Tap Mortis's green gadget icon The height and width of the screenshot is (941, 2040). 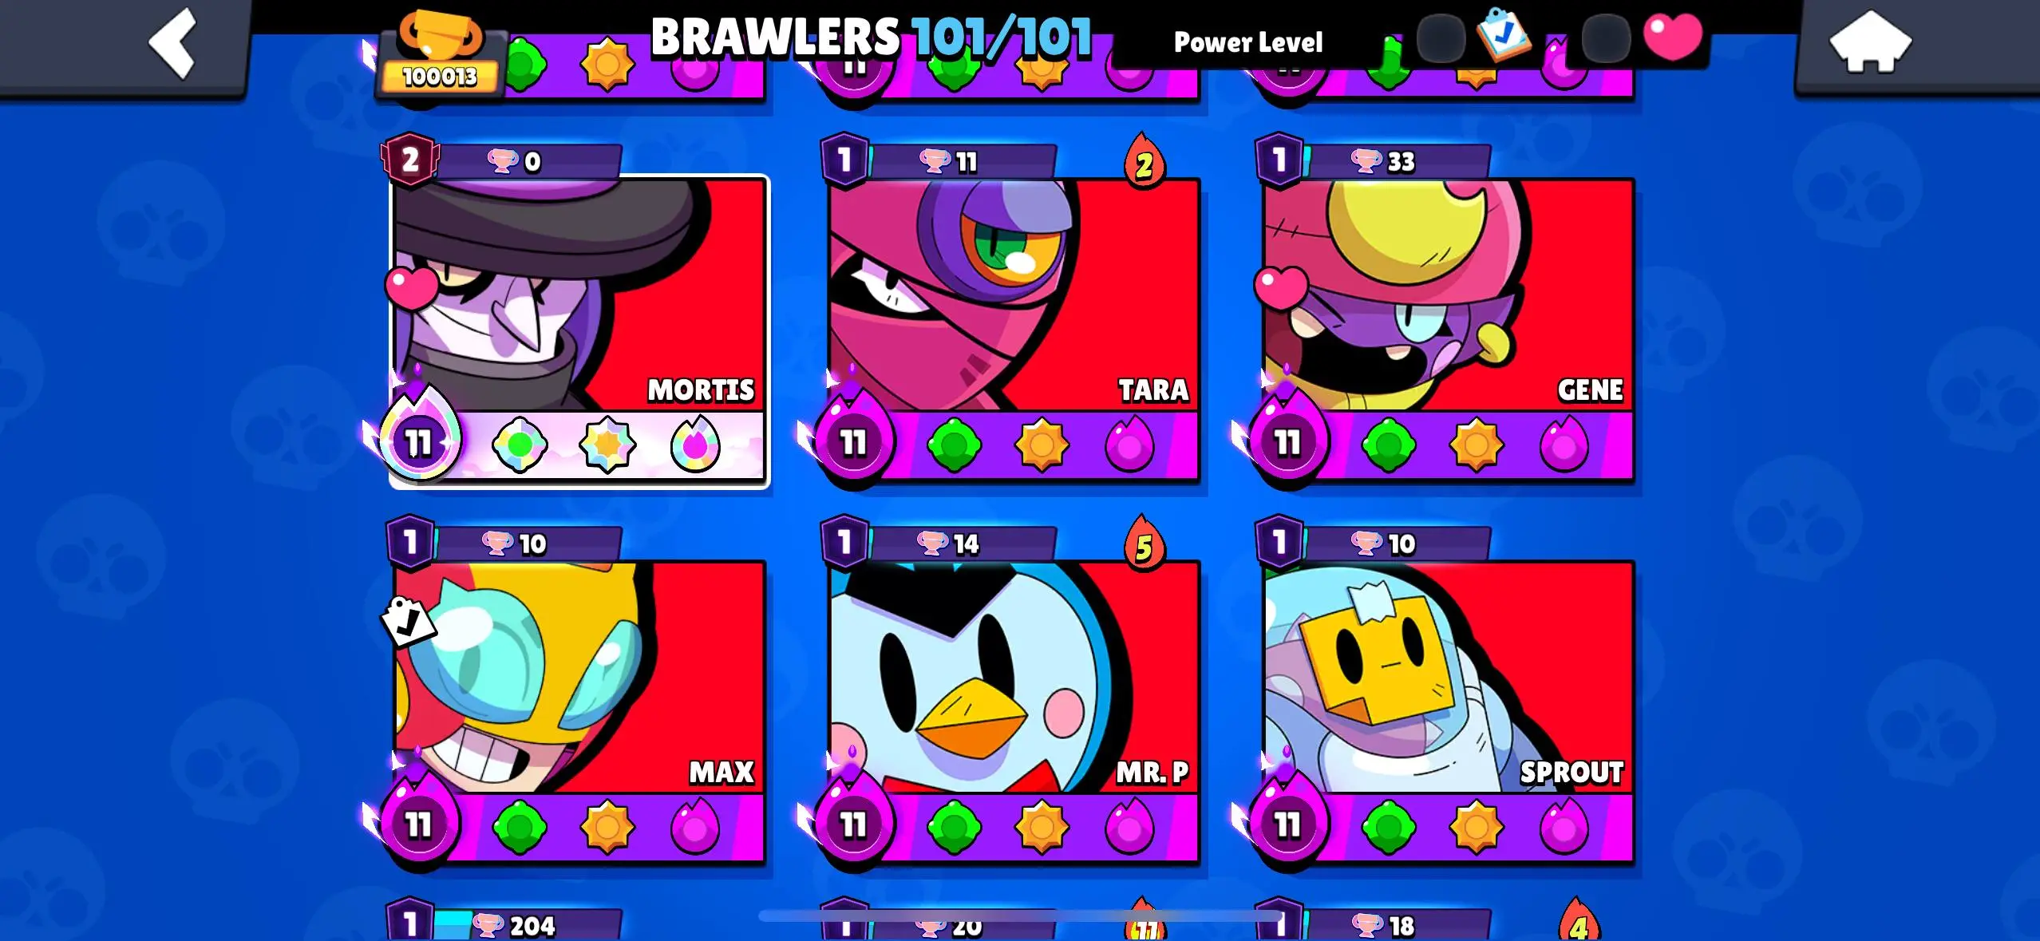coord(520,445)
